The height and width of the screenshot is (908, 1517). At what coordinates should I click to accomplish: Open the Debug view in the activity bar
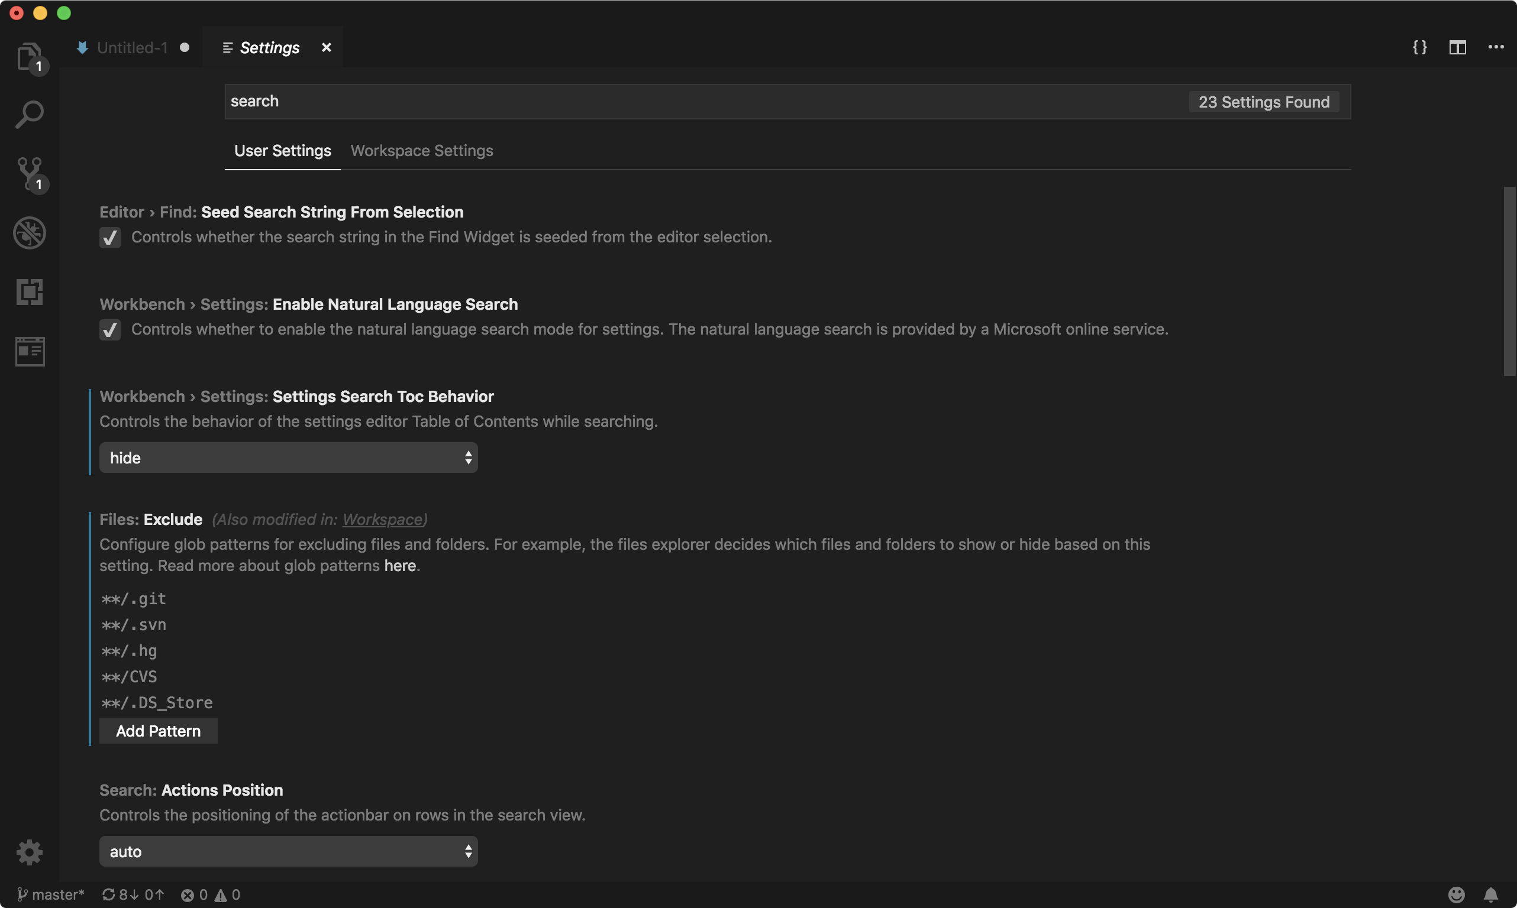click(30, 232)
